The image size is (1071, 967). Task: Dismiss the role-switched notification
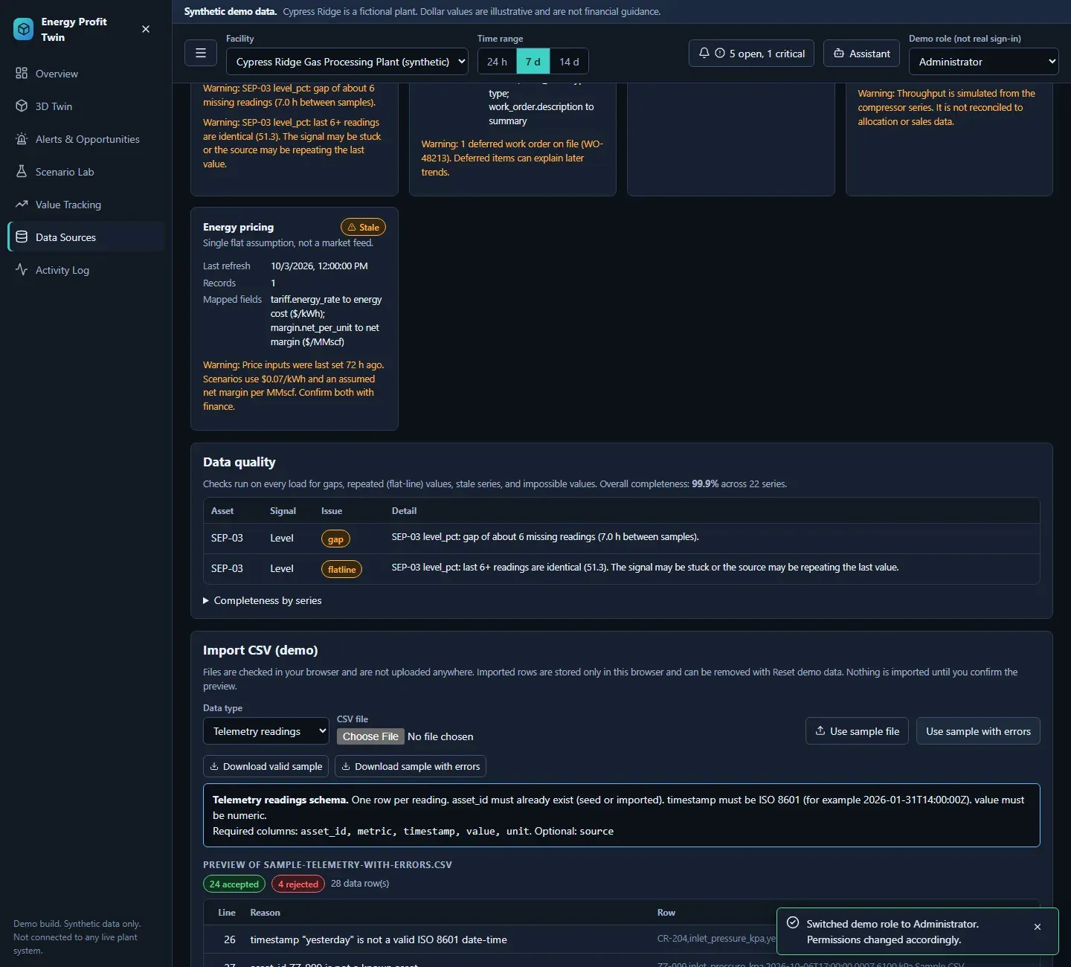tap(1038, 927)
